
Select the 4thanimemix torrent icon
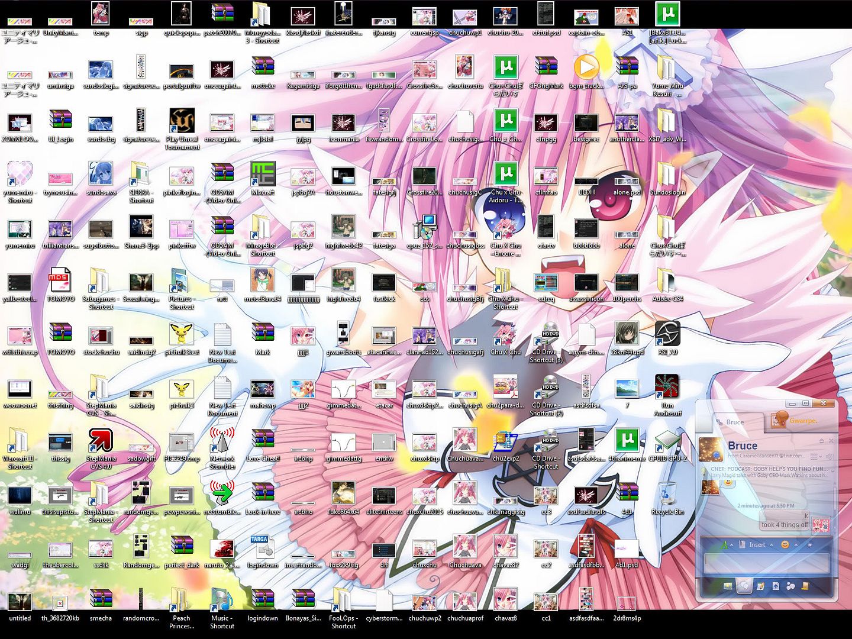pyautogui.click(x=627, y=440)
